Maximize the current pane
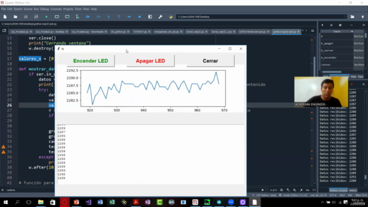The image size is (368, 207). pos(150,17)
